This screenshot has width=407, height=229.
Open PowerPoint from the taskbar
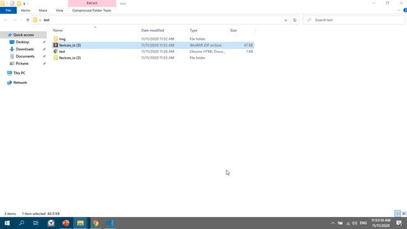pos(66,223)
